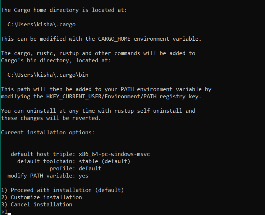Click option 2 Customize installation

[x=41, y=197]
